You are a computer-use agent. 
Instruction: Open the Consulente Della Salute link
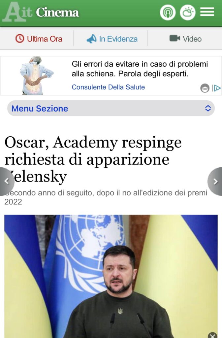(108, 87)
